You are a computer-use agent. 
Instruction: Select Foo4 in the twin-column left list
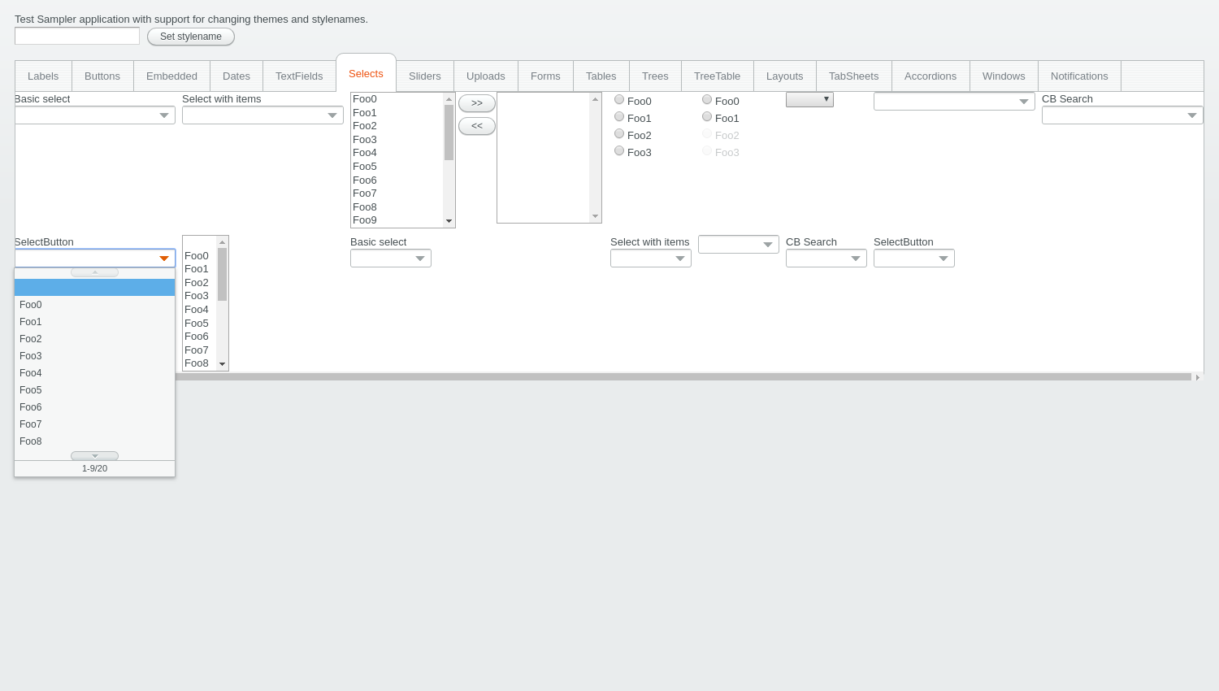pos(397,153)
